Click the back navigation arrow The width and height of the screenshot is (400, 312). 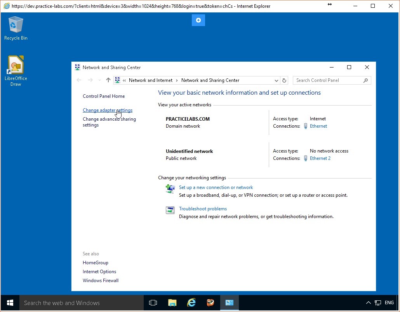tap(79, 80)
